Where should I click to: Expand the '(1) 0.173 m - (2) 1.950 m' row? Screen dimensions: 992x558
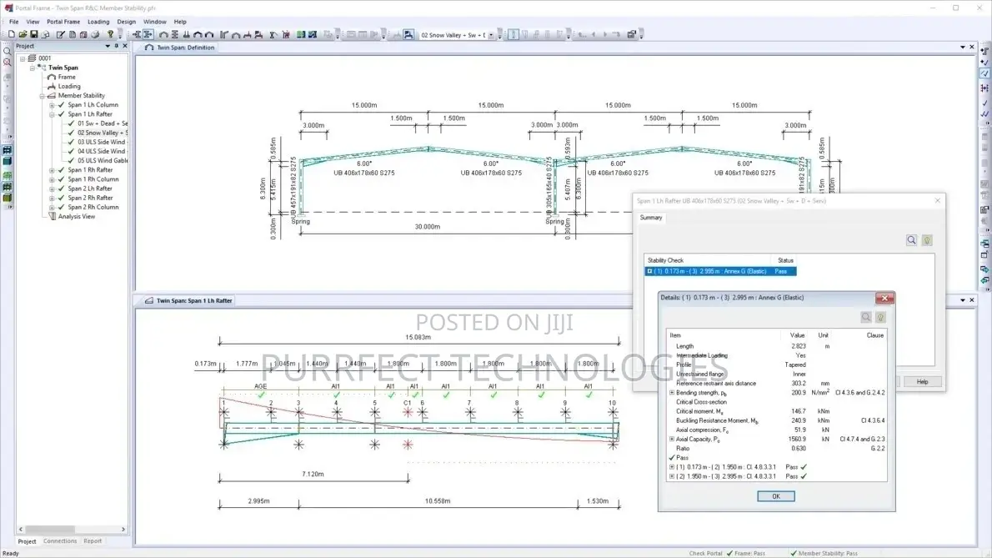672,467
